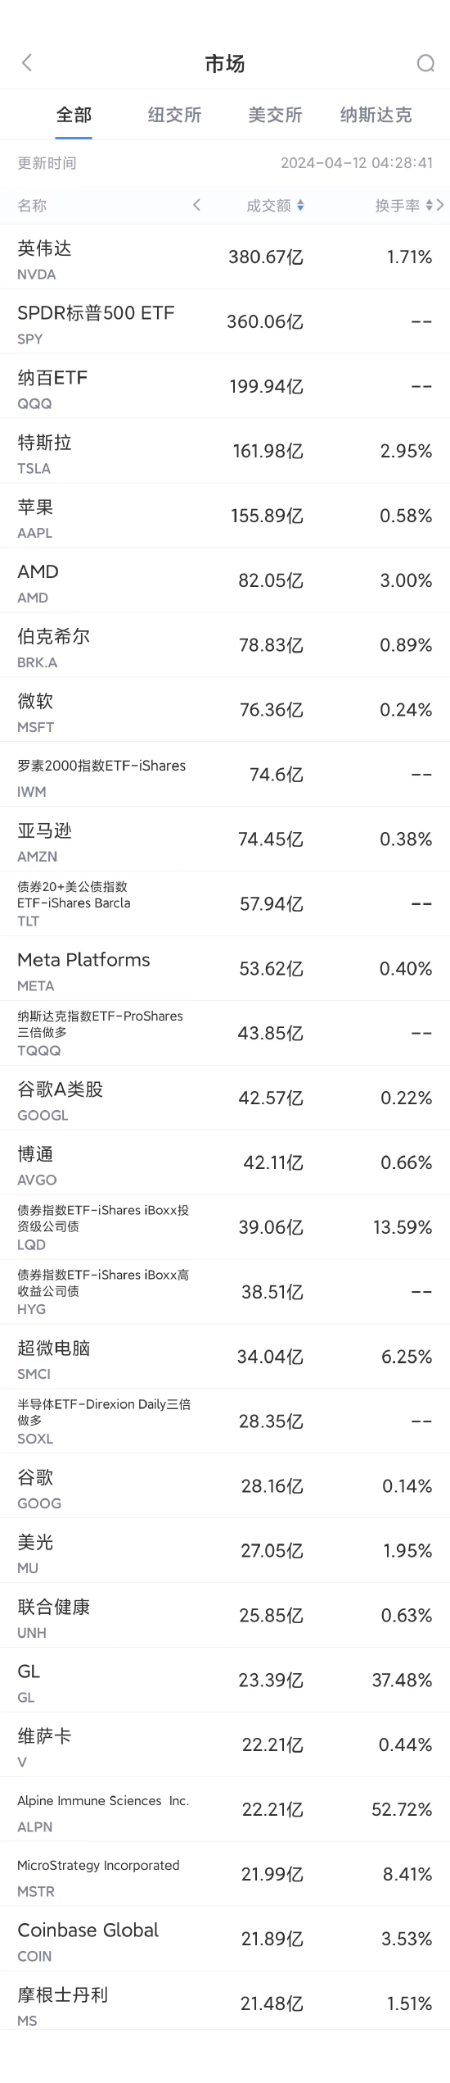
Task: Tap the back arrow icon
Action: click(x=27, y=63)
